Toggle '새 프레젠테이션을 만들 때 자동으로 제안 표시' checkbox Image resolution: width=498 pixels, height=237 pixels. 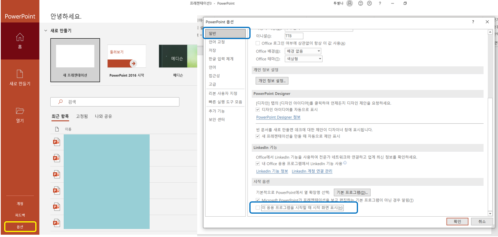(258, 136)
